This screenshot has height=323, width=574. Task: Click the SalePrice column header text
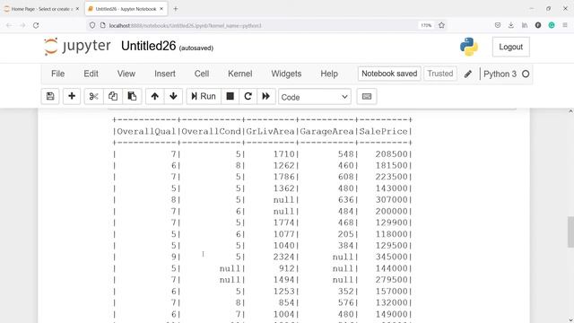click(x=383, y=132)
